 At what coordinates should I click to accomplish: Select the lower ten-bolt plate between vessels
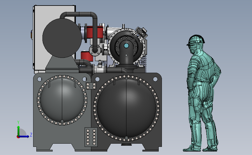tap(91, 137)
